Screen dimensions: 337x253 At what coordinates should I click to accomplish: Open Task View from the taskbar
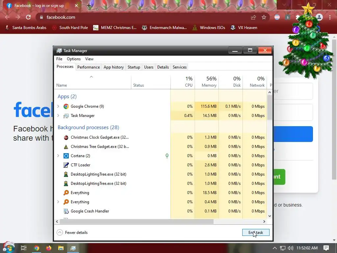click(24, 248)
